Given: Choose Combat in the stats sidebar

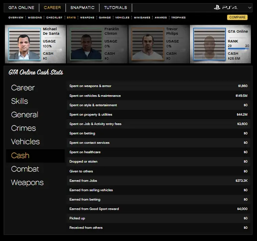Looking at the screenshot, I should (25, 169).
